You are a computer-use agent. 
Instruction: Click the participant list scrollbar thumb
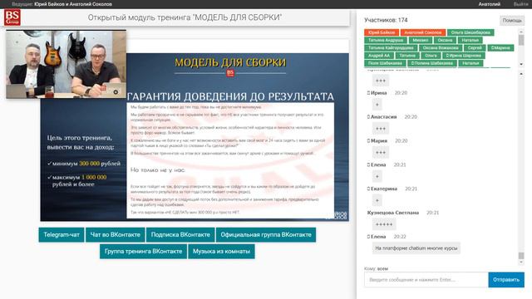point(521,40)
